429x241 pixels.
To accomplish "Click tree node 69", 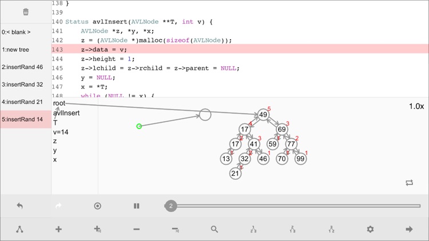I will point(282,129).
